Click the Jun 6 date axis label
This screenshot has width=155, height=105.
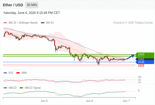[90, 101]
